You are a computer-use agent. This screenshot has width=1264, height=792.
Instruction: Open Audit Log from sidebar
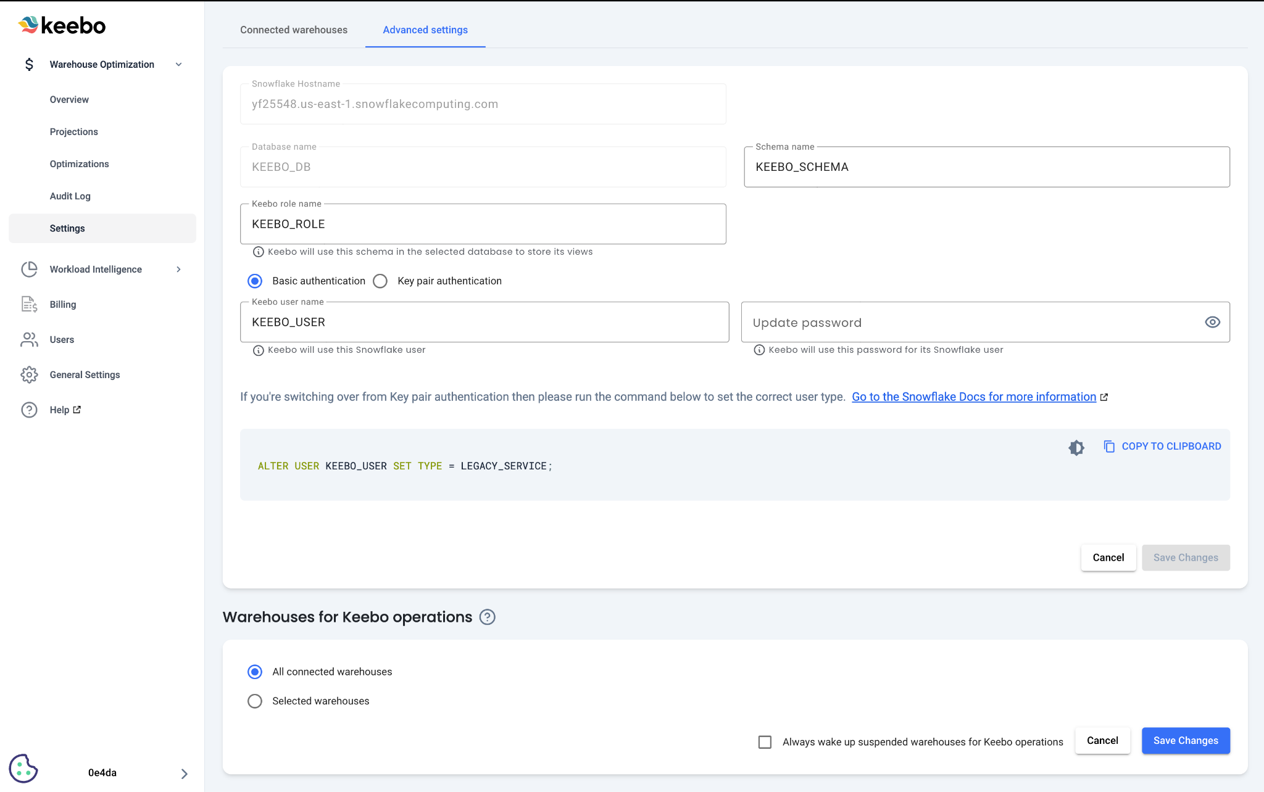[70, 196]
